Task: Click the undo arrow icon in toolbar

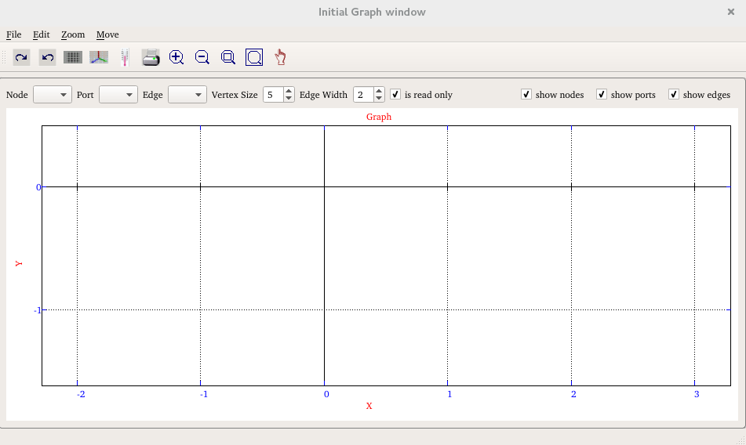Action: coord(47,57)
